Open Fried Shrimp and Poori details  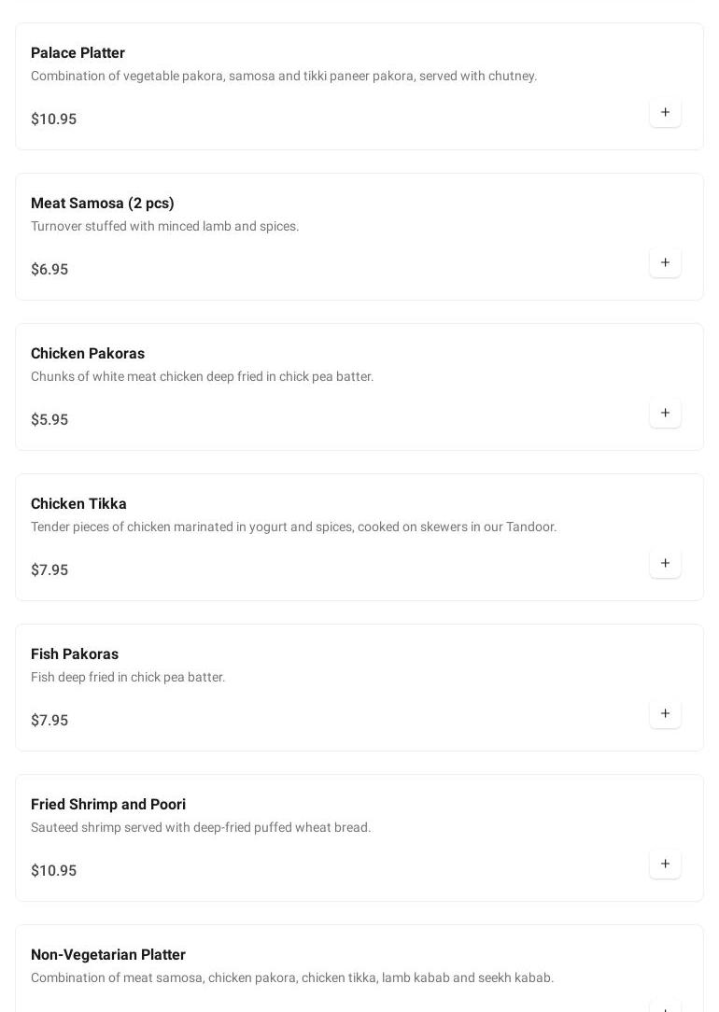point(108,805)
